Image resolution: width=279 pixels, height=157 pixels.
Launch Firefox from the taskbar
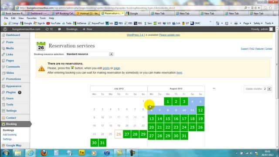(x=44, y=153)
